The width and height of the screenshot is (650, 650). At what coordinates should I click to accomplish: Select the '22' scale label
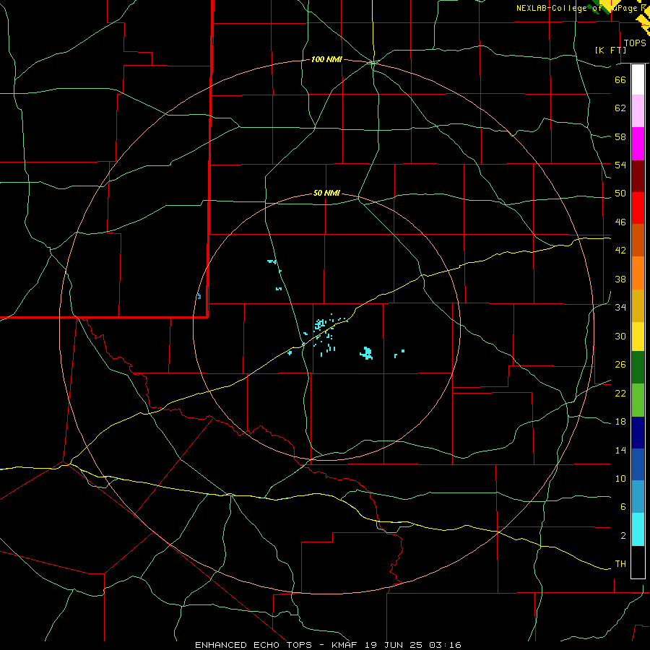pyautogui.click(x=620, y=394)
